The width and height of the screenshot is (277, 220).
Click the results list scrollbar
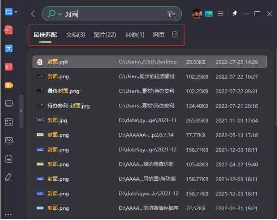click(276, 88)
